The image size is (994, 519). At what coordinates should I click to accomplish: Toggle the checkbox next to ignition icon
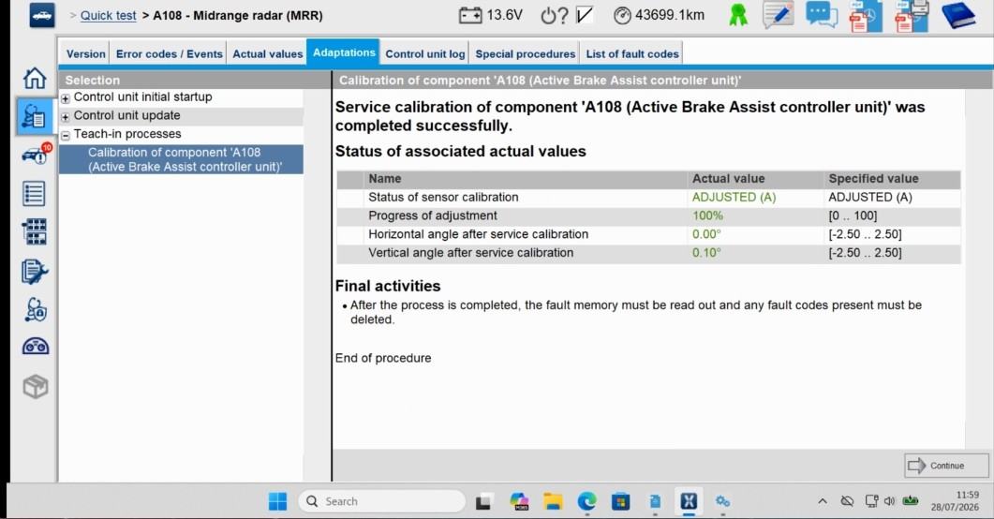click(585, 15)
